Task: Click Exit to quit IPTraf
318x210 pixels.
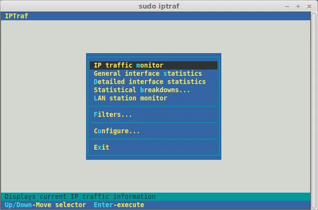Action: 101,147
